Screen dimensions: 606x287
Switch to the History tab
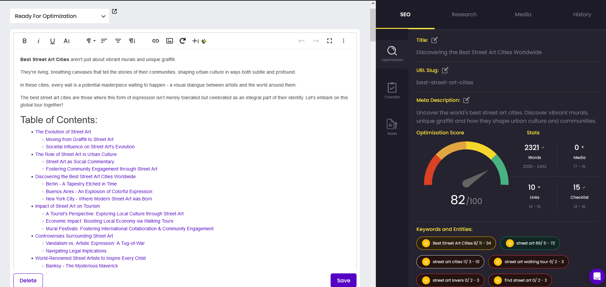[582, 15]
